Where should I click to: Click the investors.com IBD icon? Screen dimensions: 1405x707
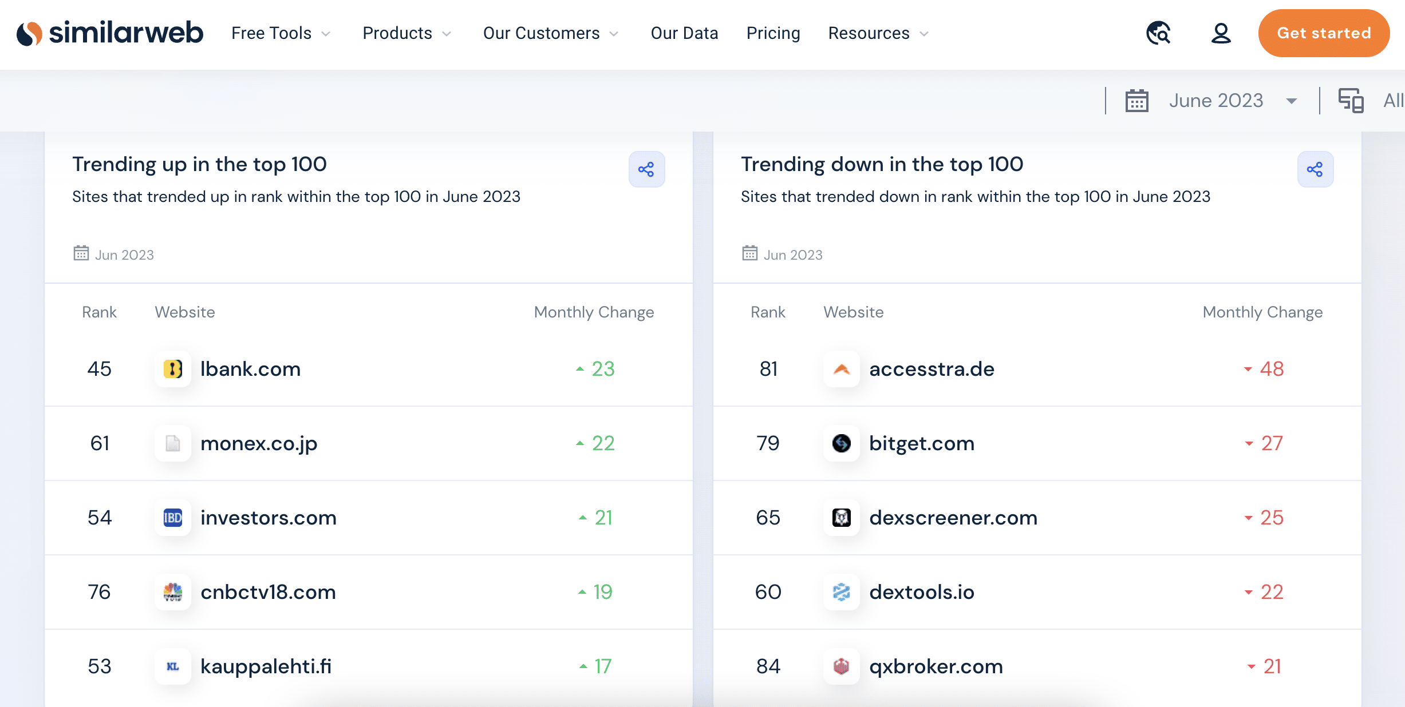tap(173, 518)
